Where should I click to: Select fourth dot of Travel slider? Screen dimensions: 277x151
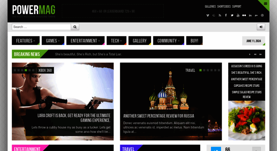pyautogui.click(x=211, y=70)
